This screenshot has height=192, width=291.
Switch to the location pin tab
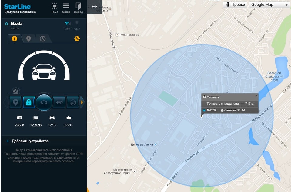click(28, 39)
